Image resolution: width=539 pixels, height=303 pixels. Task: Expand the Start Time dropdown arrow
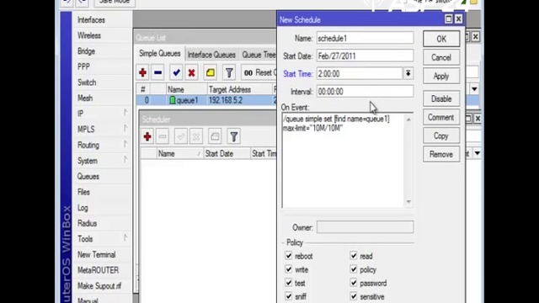(408, 73)
